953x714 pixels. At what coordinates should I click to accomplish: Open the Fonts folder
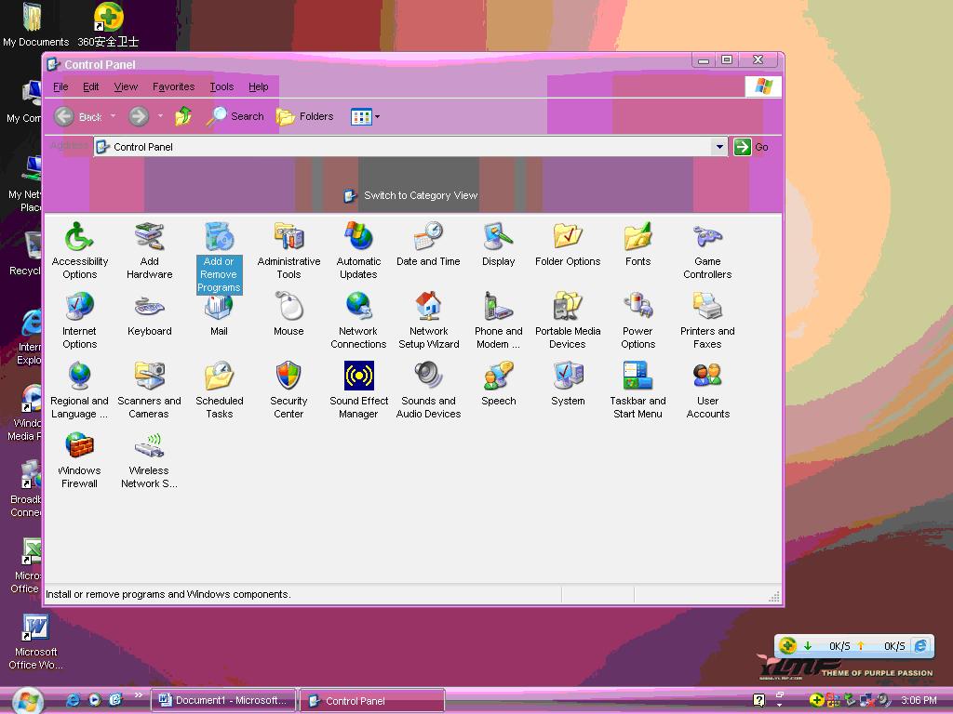638,245
